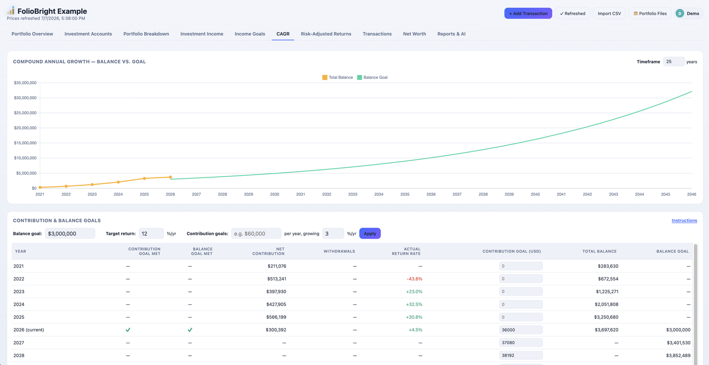Edit 2028 contribution goal value 38192
This screenshot has height=365, width=709.
(521, 355)
